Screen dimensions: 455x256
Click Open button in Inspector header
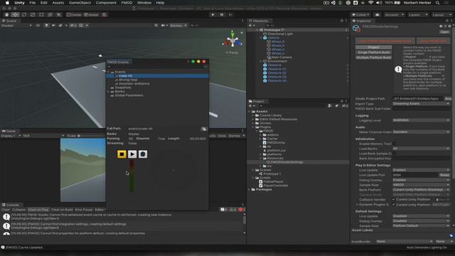click(x=444, y=32)
